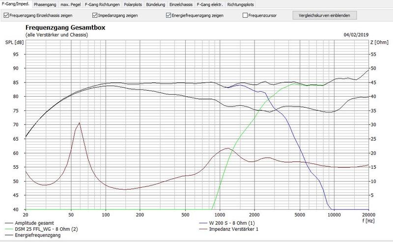393x242 pixels.
Task: Click the 20000 frequency axis tick label
Action: pyautogui.click(x=369, y=215)
